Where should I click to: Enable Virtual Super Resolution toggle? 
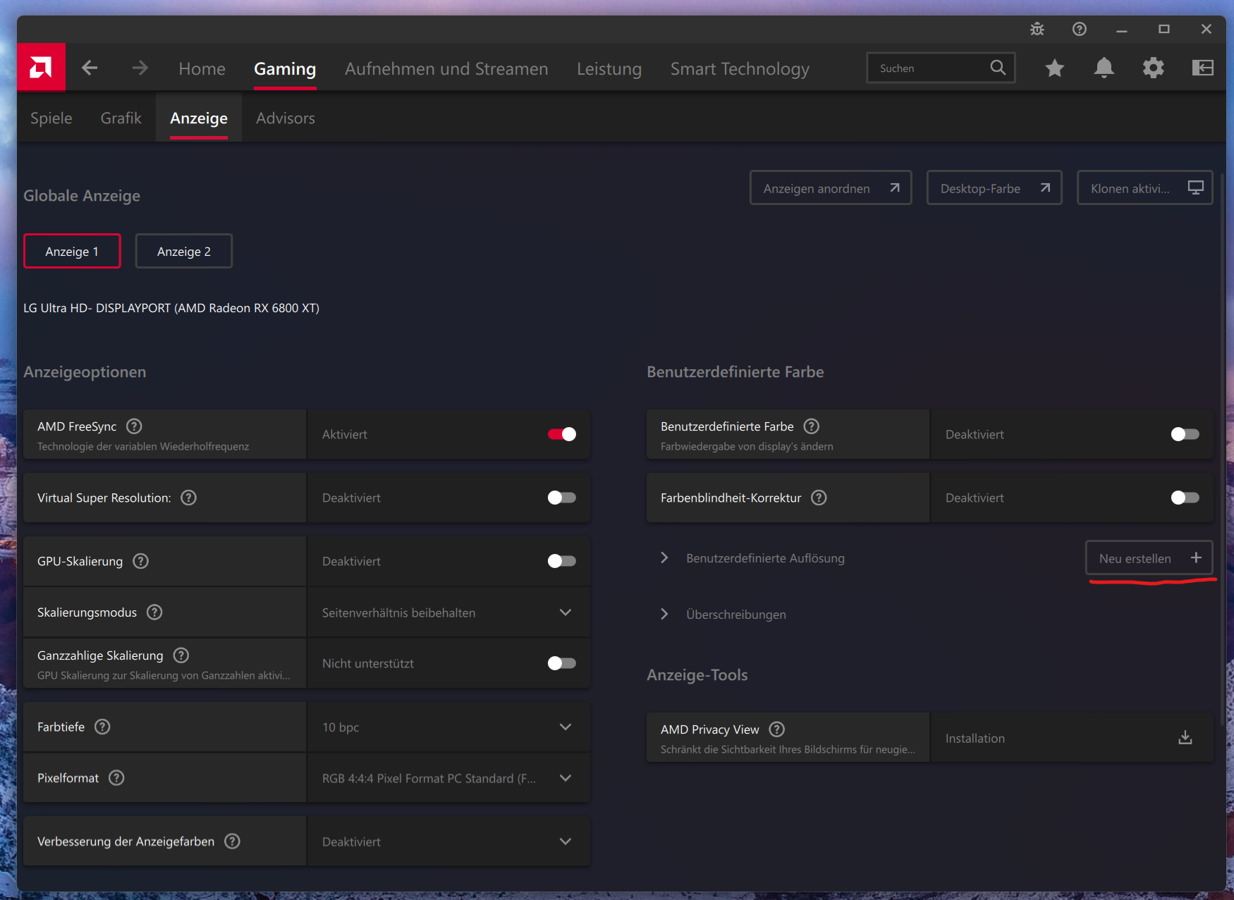(562, 498)
